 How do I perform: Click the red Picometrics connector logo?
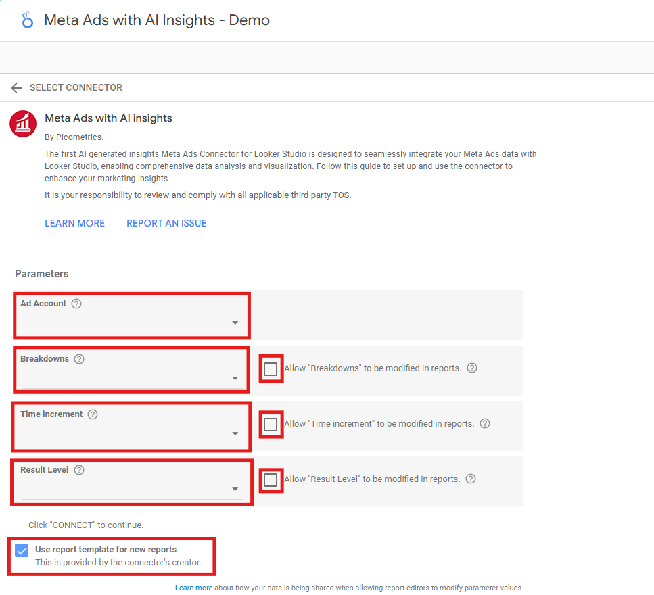(x=23, y=124)
